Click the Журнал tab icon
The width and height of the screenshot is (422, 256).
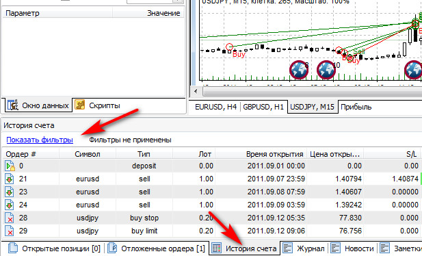287,248
